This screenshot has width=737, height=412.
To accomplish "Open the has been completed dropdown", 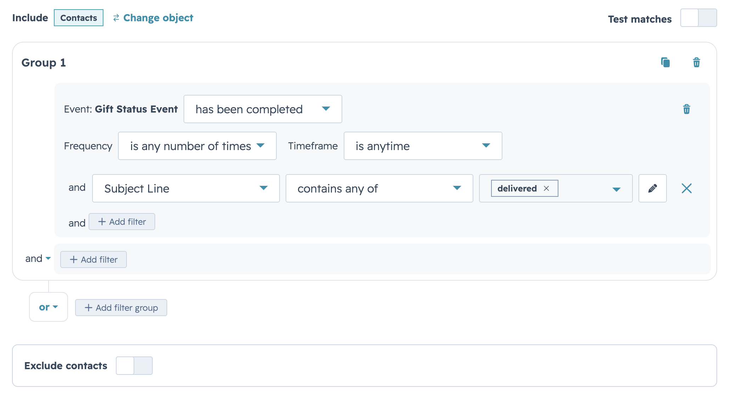I will pyautogui.click(x=263, y=109).
